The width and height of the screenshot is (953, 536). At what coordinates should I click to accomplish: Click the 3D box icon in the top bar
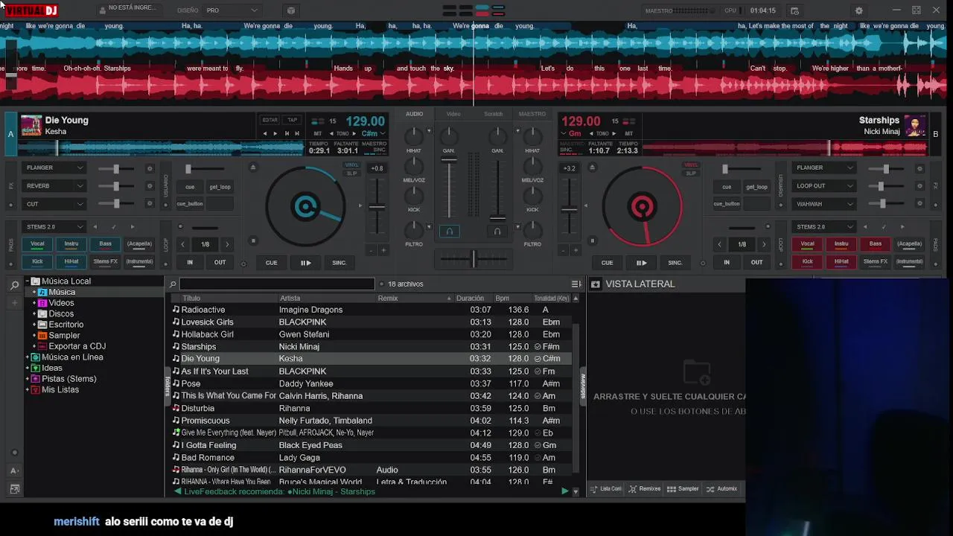pos(291,10)
